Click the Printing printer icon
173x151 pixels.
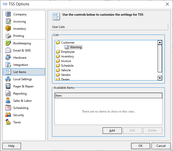(8, 36)
